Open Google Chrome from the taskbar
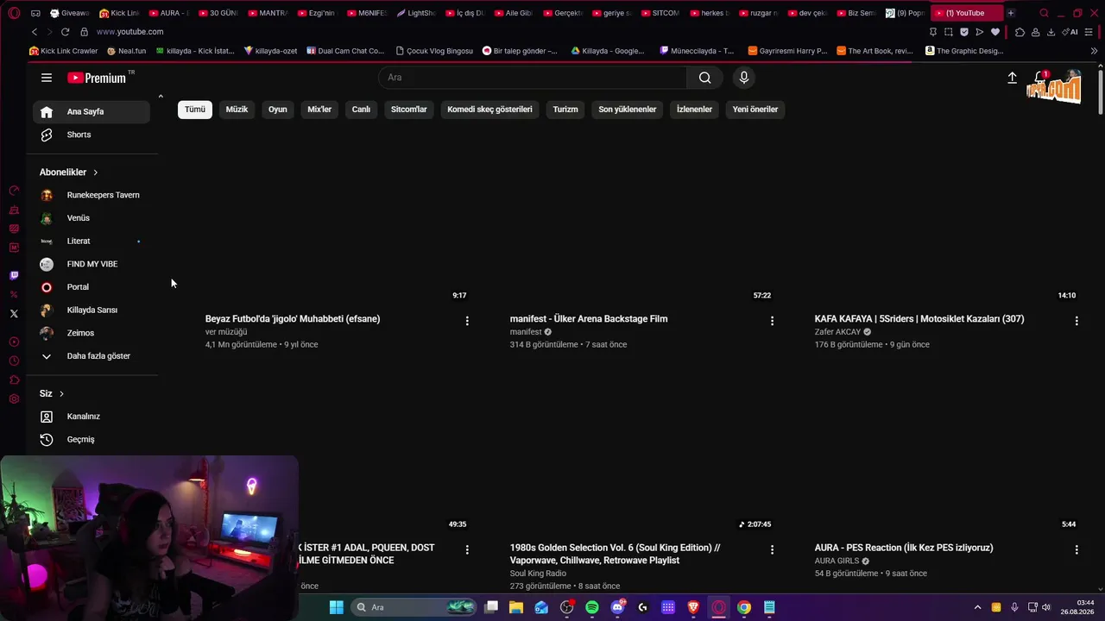 744,607
